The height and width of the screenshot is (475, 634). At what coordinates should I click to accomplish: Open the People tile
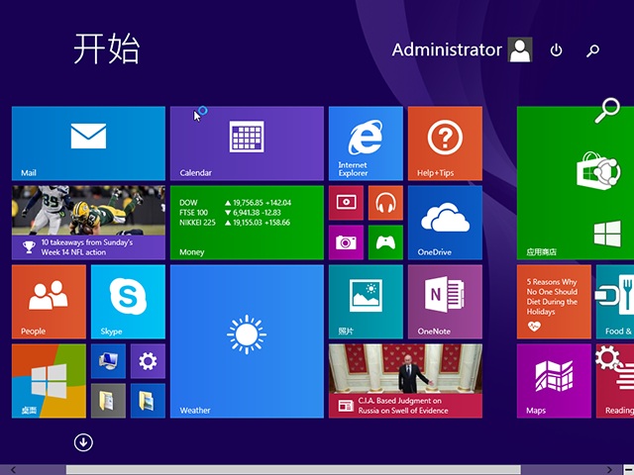(49, 302)
